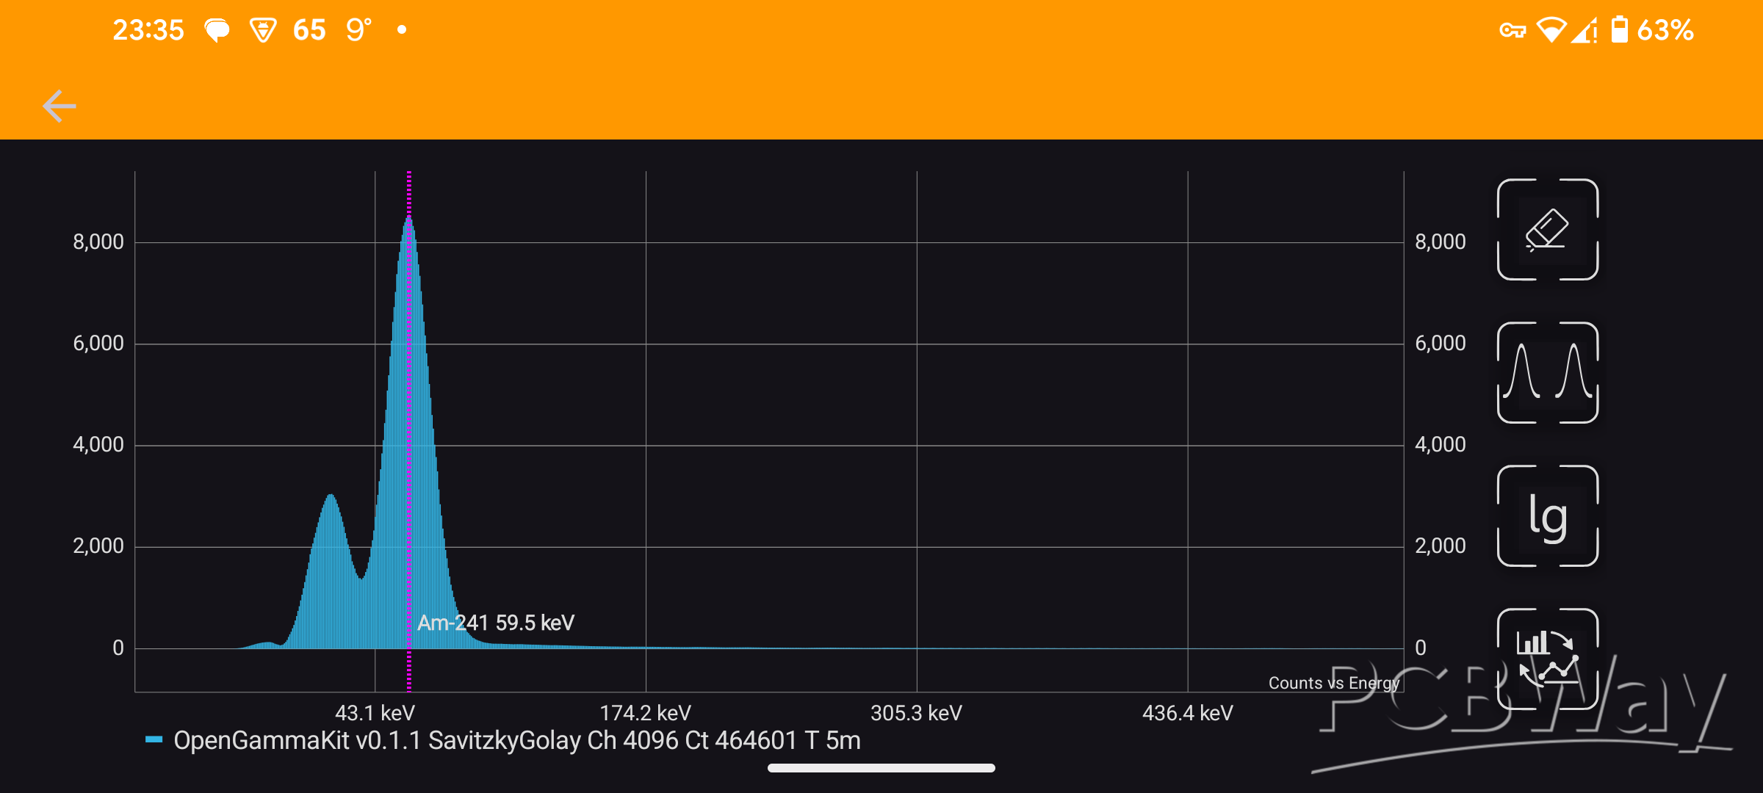Click the Wi-Fi icon in the status bar
Viewport: 1763px width, 793px height.
(x=1551, y=31)
